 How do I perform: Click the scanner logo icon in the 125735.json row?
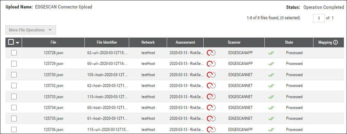click(211, 118)
